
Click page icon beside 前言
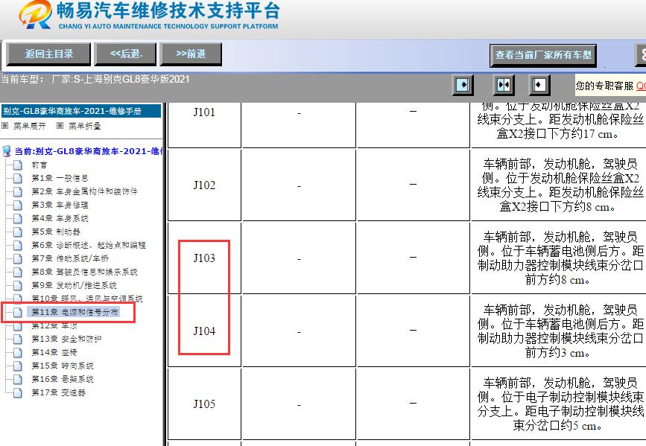tap(18, 165)
